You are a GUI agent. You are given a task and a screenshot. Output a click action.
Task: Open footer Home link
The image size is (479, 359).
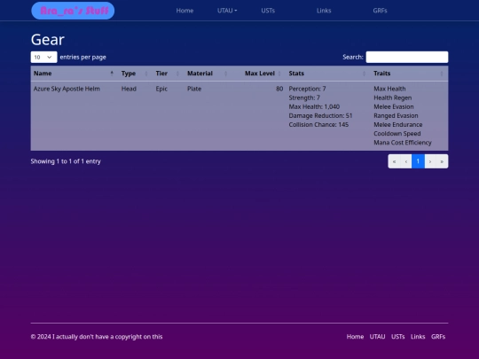(355, 337)
